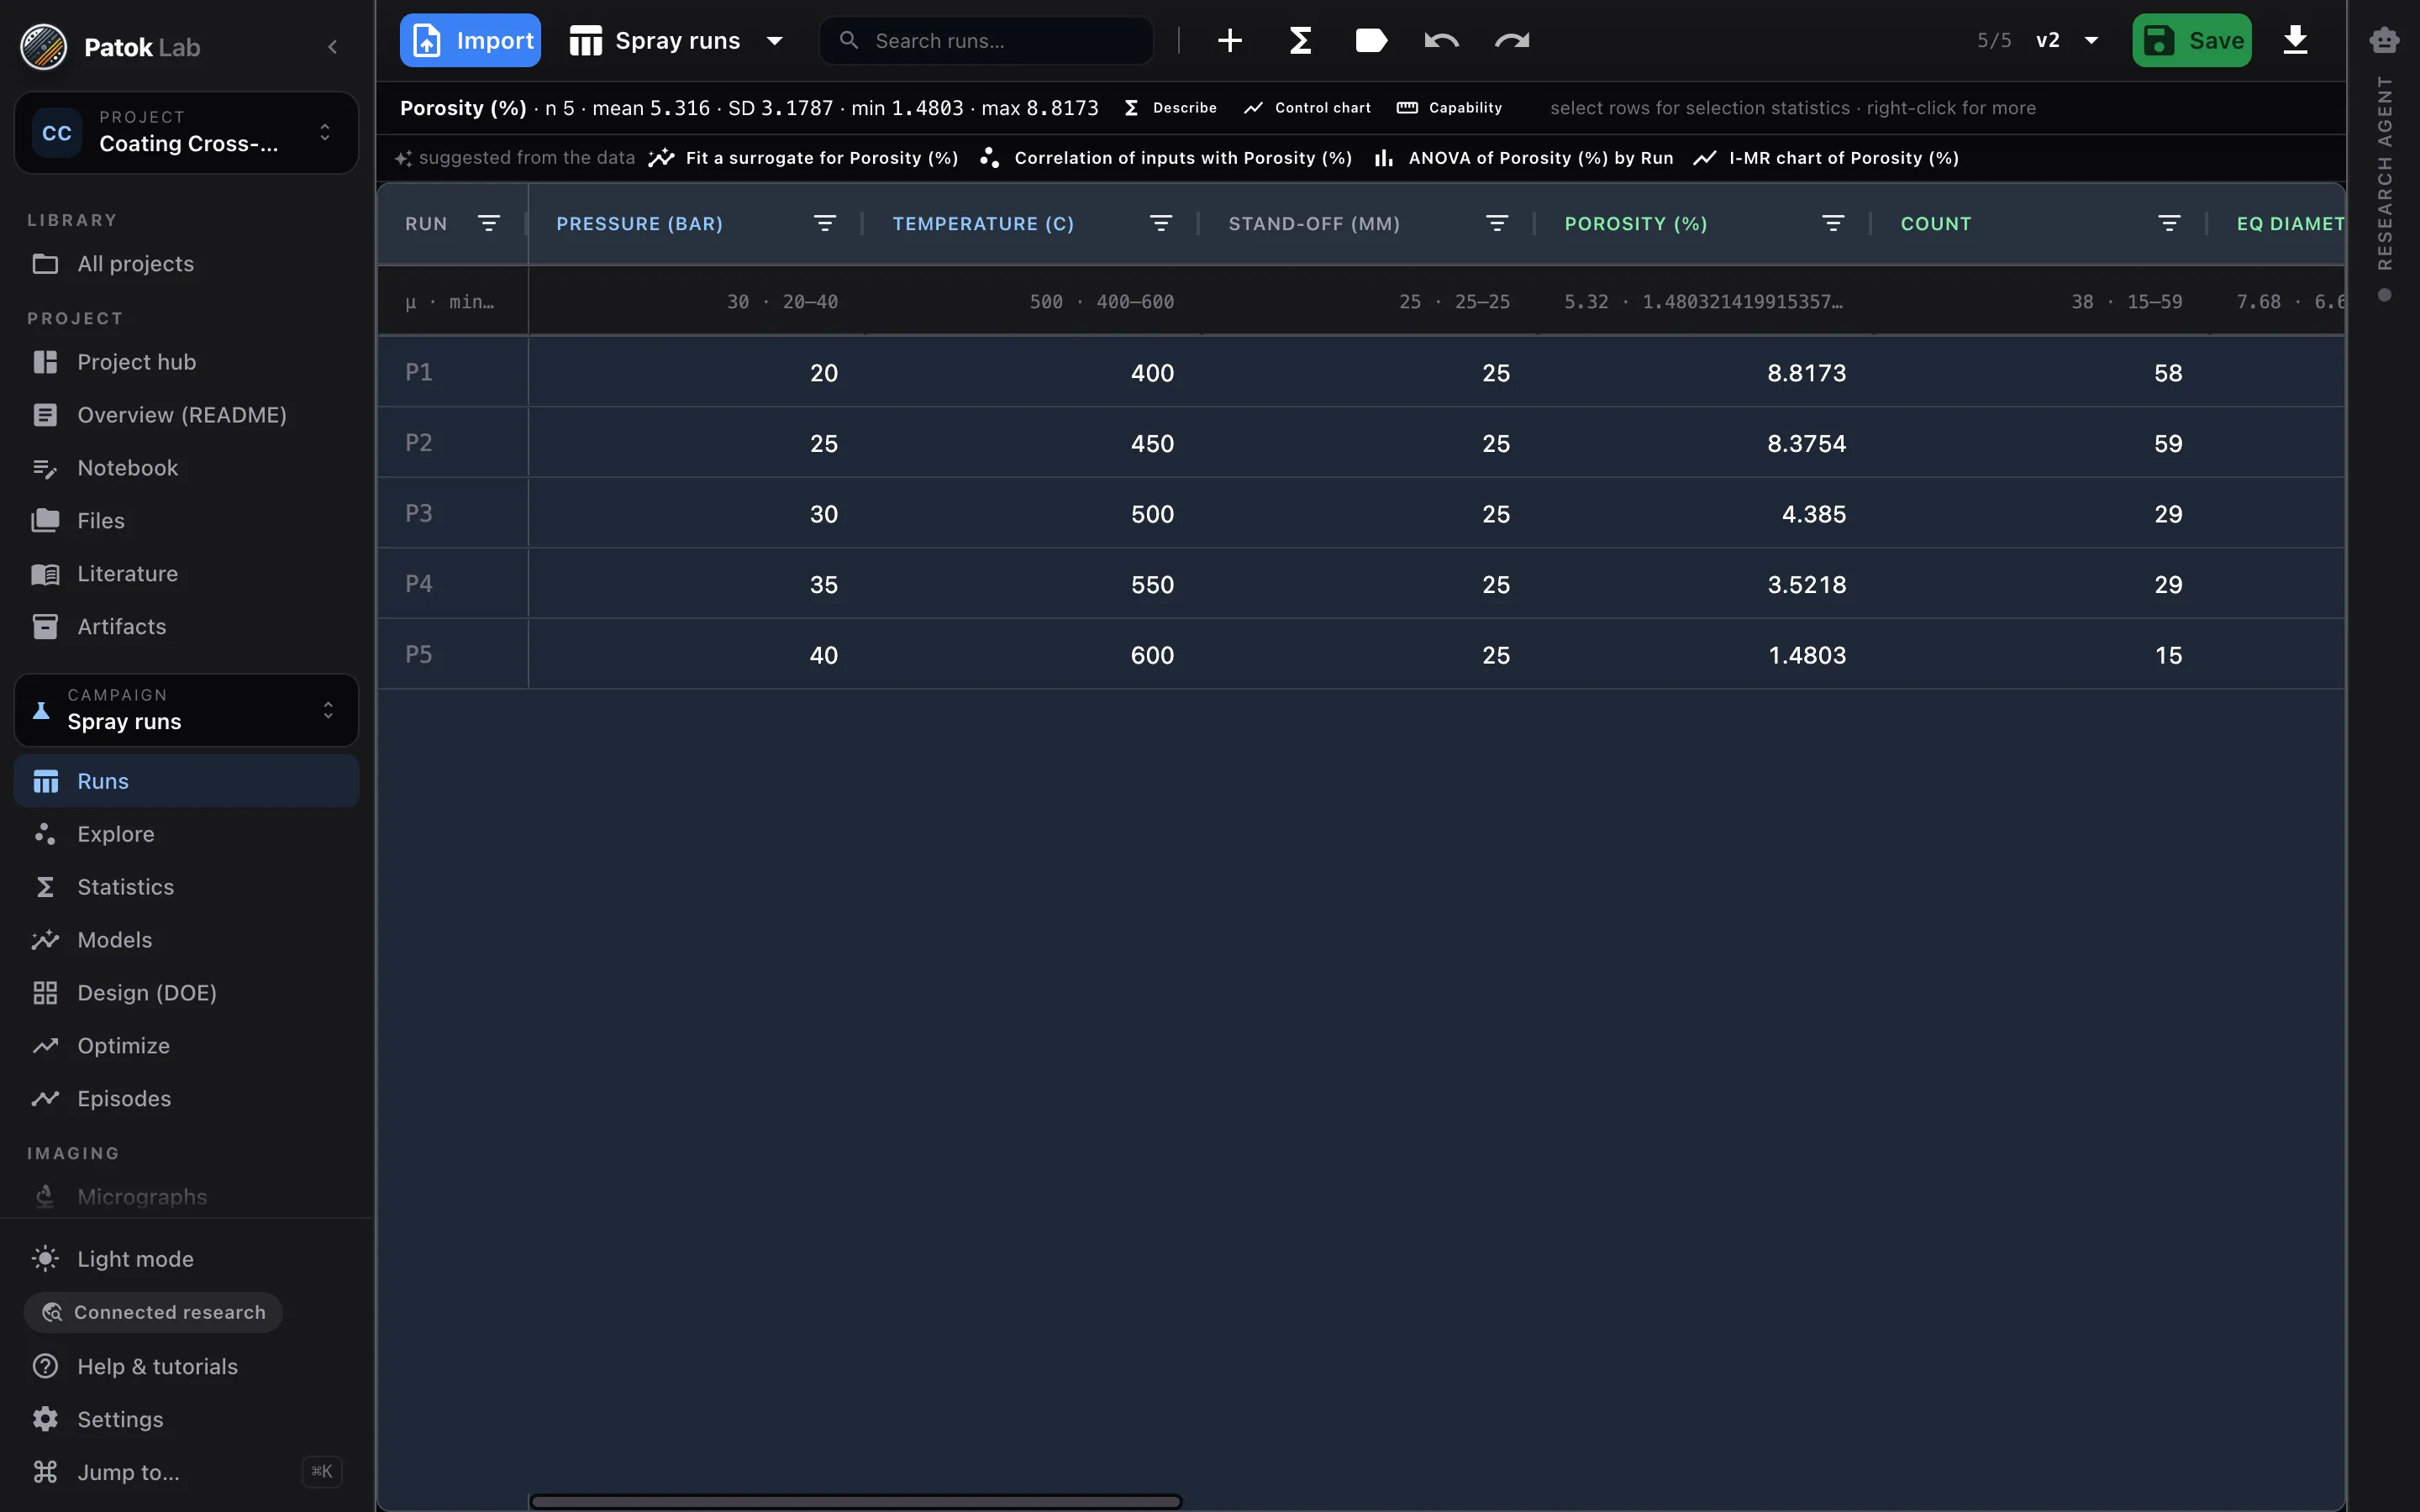
Task: Expand the Coating Cross project selector
Action: pyautogui.click(x=186, y=132)
